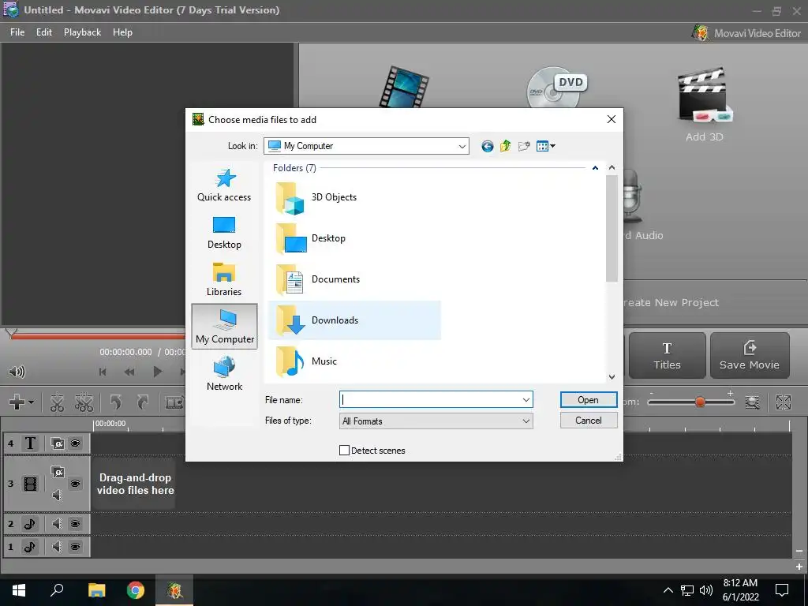The image size is (808, 606).
Task: Select the Downloads folder
Action: click(354, 320)
